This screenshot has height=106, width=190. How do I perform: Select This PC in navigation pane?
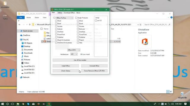pos(26,40)
